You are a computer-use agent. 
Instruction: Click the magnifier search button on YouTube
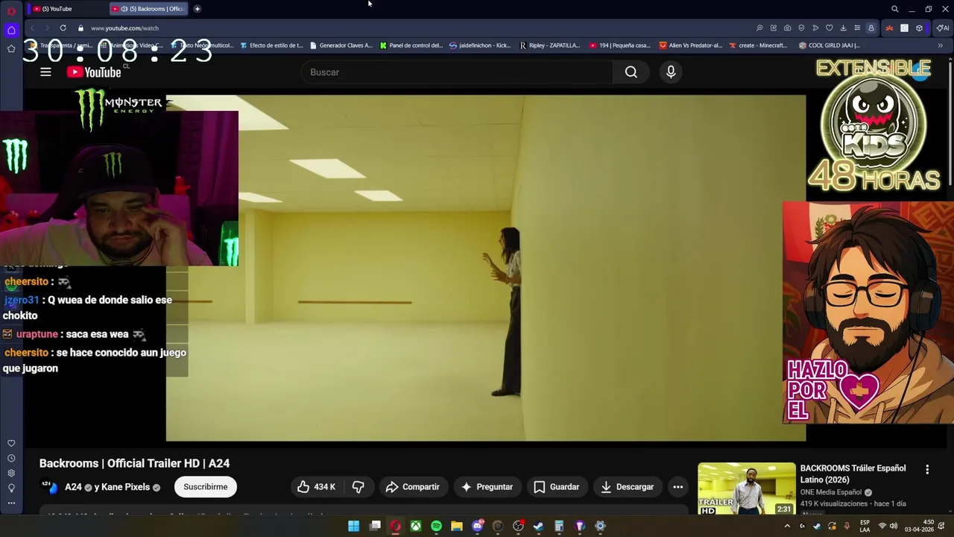coord(631,72)
